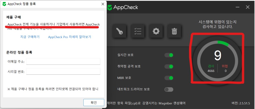The height and width of the screenshot is (109, 255).
Task: Open the license key registration icon
Action: (x=120, y=31)
